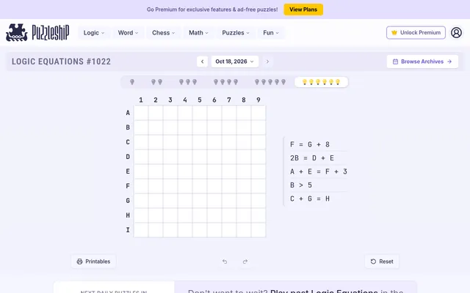Expand the Puzzles menu
Screen dimensions: 470x293
pyautogui.click(x=236, y=32)
